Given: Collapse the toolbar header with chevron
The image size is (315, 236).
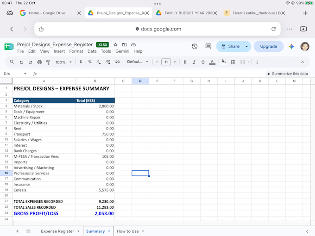Looking at the screenshot, I should coord(302,62).
